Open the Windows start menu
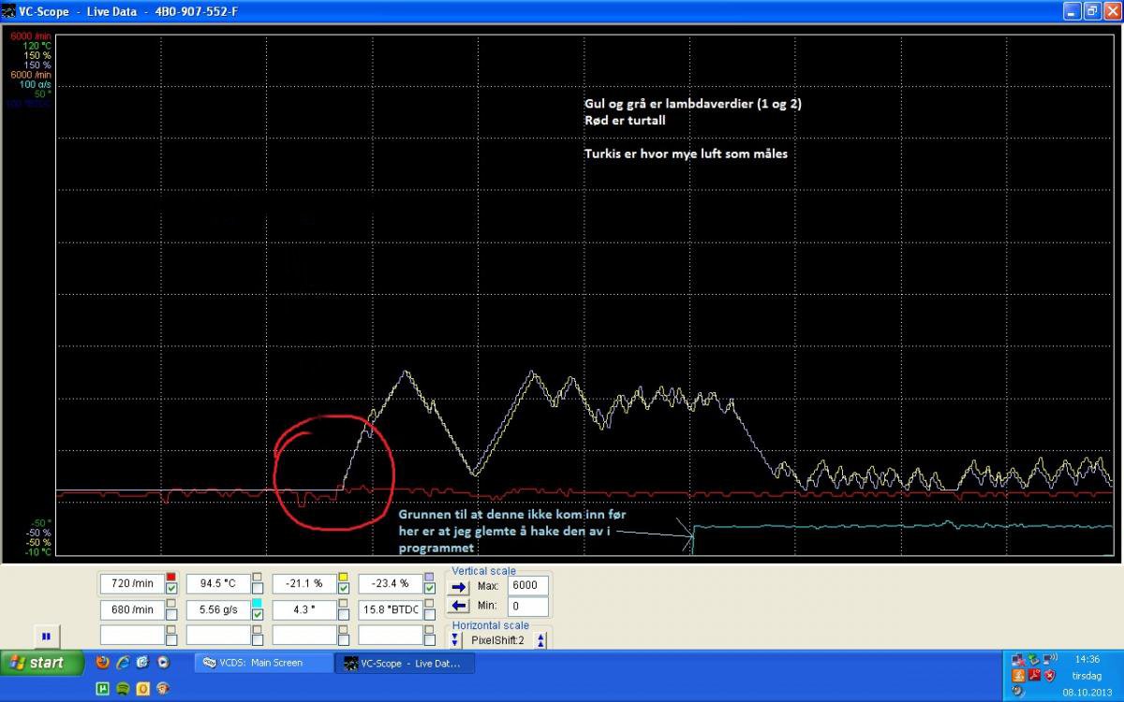The image size is (1124, 702). click(x=36, y=663)
